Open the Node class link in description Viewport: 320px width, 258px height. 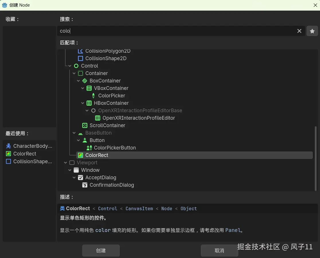166,208
